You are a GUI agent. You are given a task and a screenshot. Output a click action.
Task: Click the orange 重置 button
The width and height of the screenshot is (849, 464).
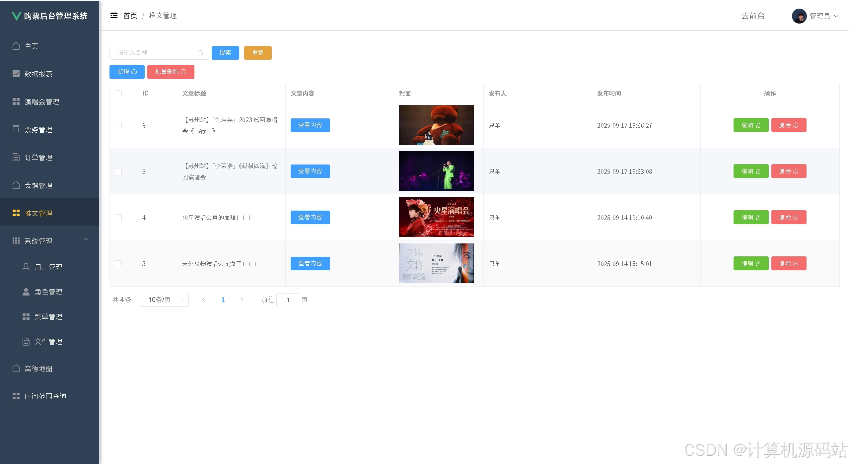point(258,53)
